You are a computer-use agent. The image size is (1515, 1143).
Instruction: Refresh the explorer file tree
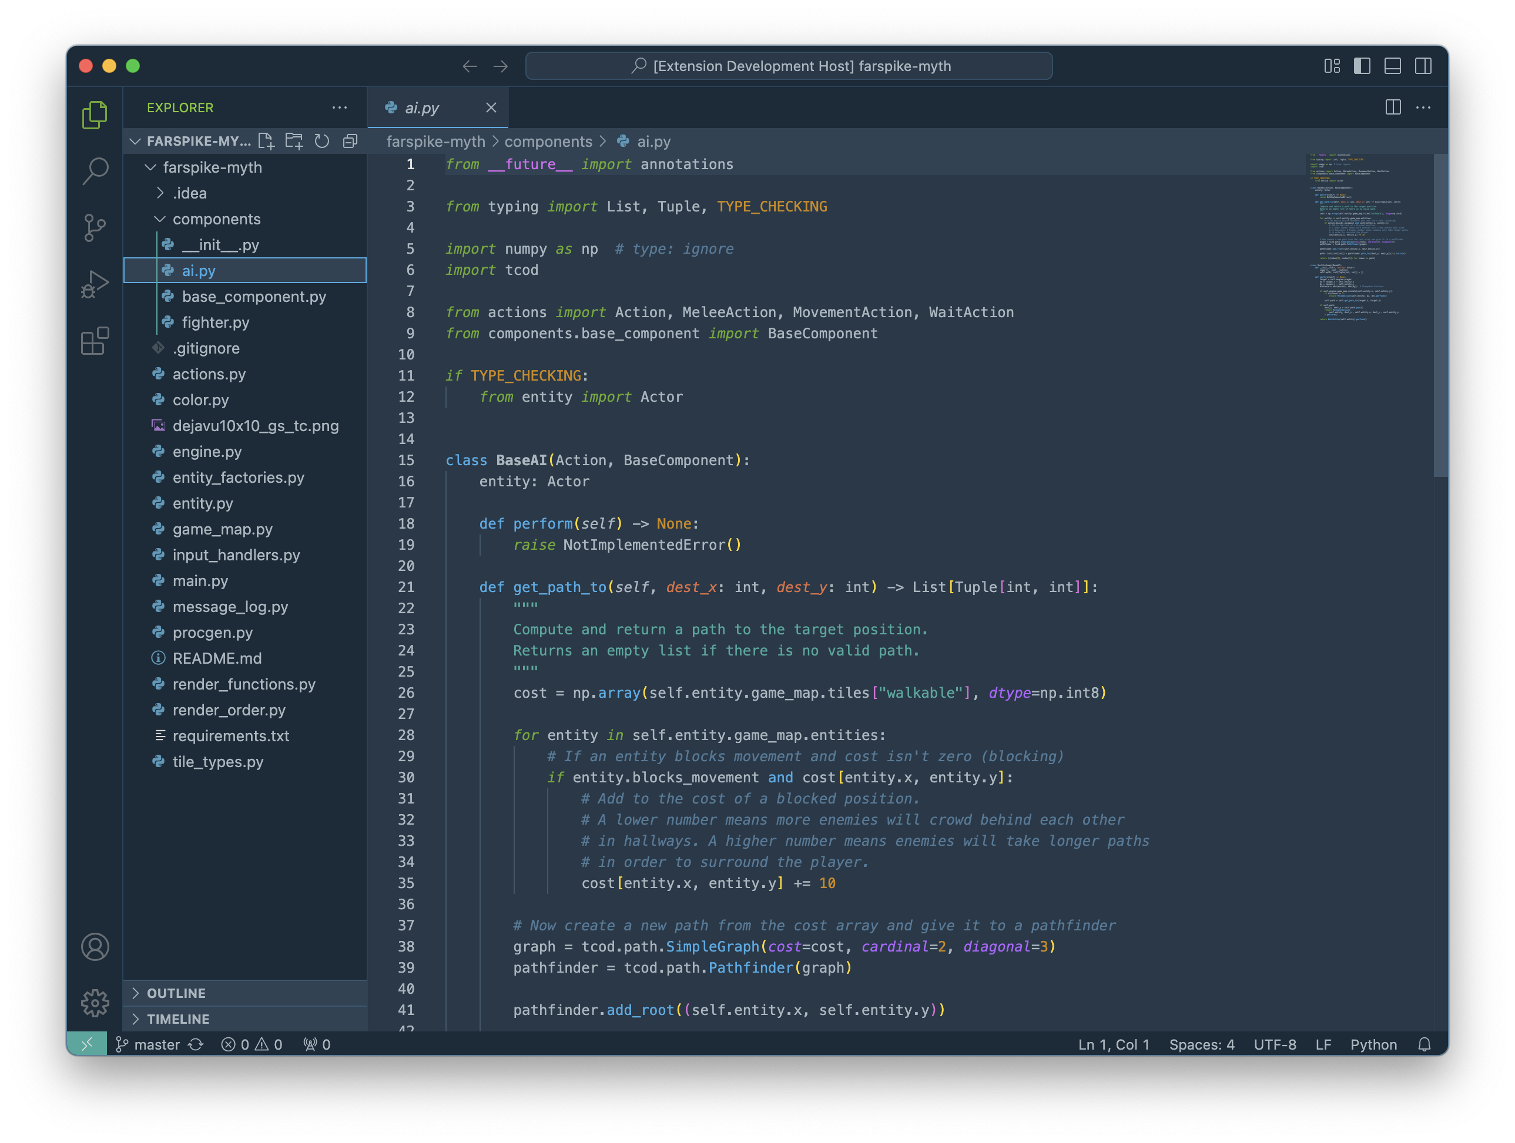click(x=322, y=141)
